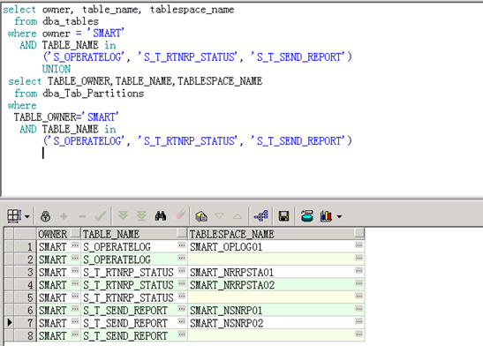Click the SMART_NSNRP02 cell
Viewport: 483px width, 346px height.
[271, 323]
